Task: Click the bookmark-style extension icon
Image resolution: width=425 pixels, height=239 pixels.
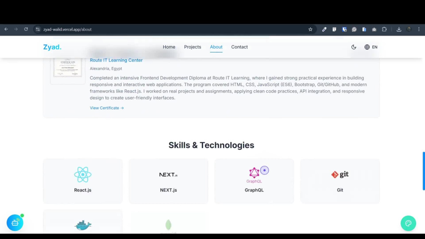Action: tap(334, 29)
